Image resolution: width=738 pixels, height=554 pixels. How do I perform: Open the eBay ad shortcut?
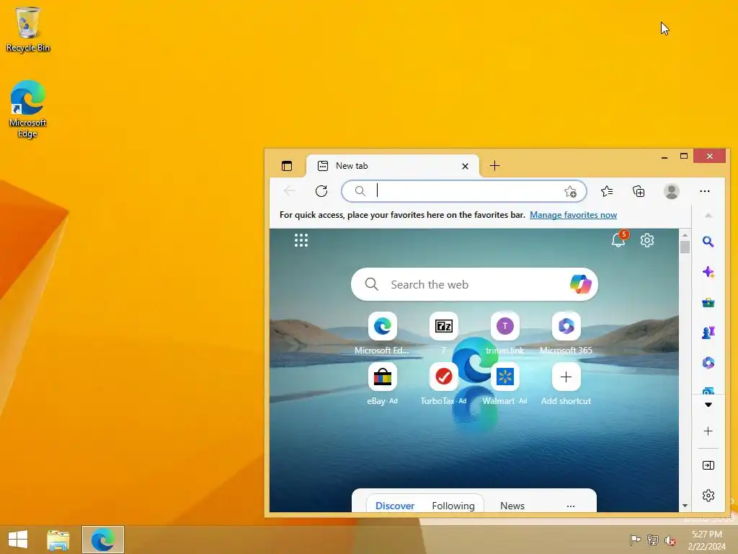coord(382,384)
